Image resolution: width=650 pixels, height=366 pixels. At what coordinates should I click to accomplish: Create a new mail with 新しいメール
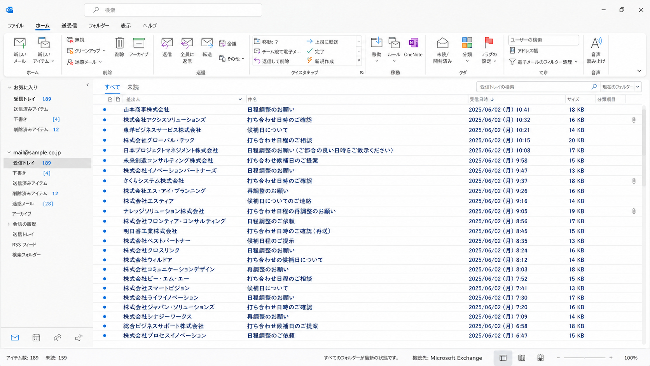(20, 51)
